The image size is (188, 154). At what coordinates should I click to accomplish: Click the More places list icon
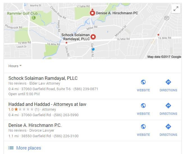point(11,148)
